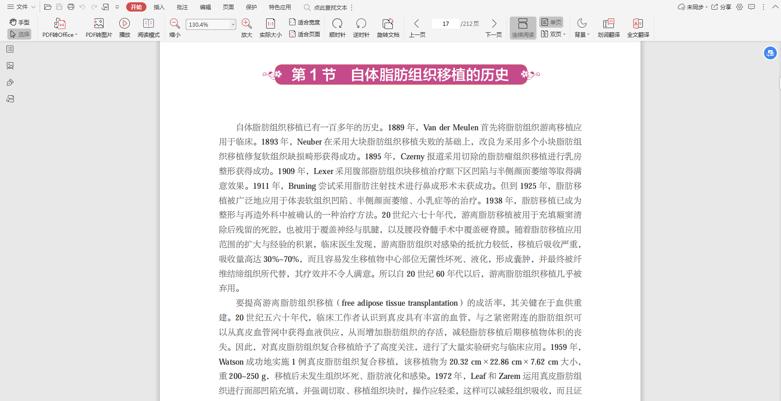The width and height of the screenshot is (781, 401).
Task: Click the total page count /212页
Action: (x=470, y=24)
